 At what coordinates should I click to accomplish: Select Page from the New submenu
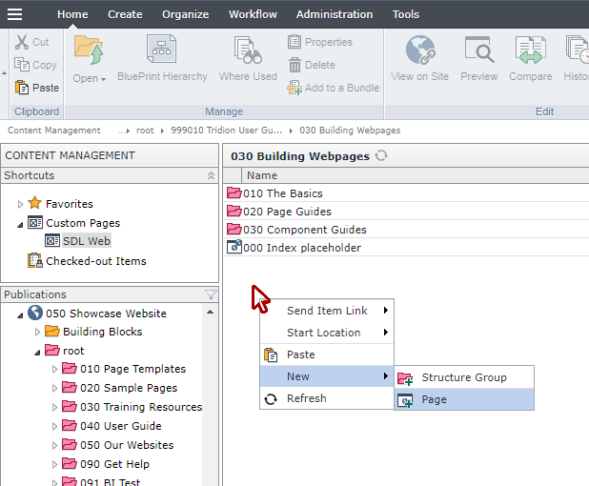pyautogui.click(x=434, y=399)
